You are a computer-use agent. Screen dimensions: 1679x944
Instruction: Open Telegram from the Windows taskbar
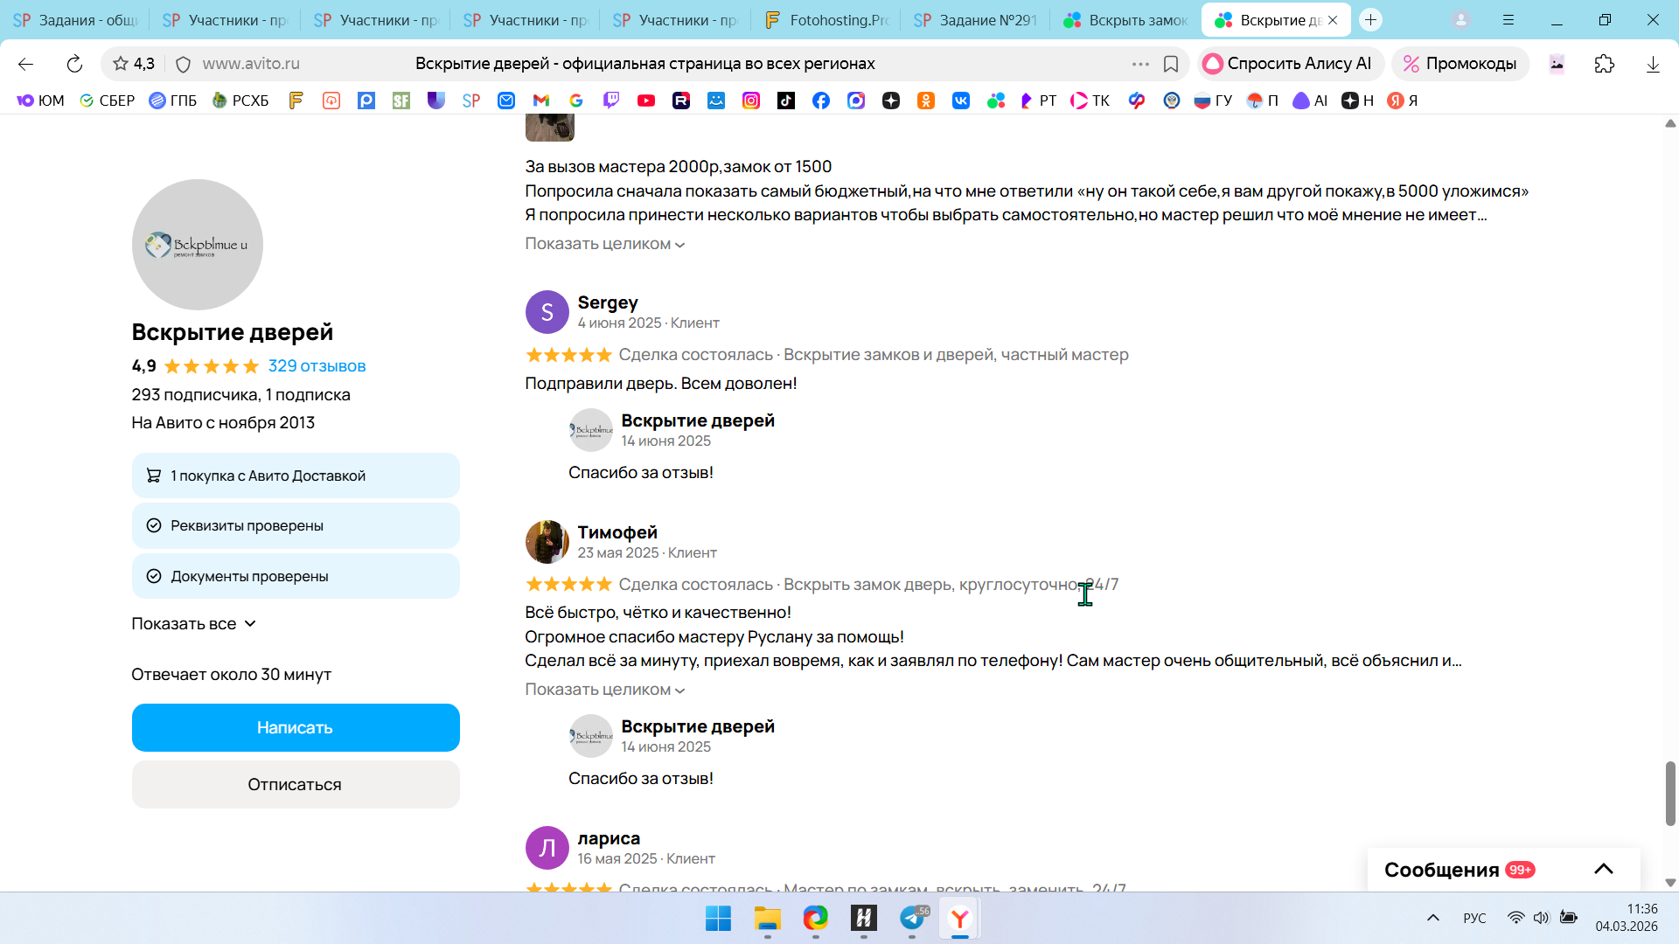coord(912,918)
